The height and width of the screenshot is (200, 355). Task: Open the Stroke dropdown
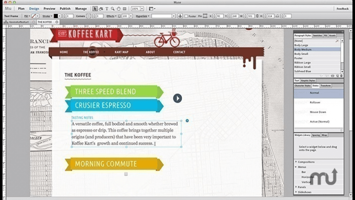(47, 16)
